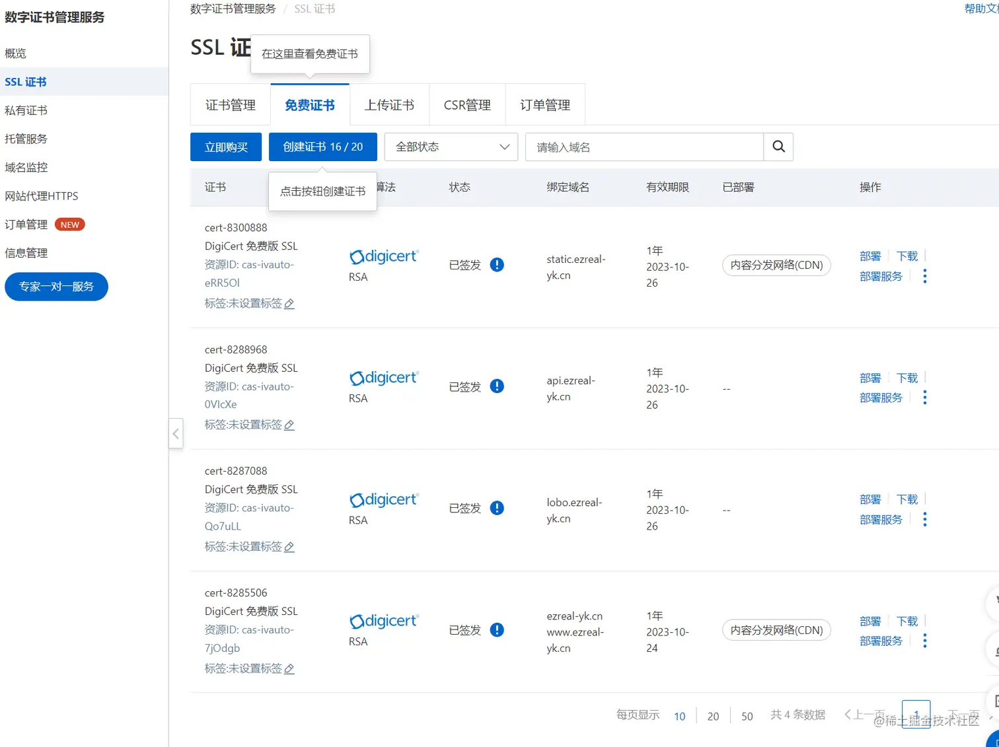The height and width of the screenshot is (747, 999).
Task: Select SSL 证书 in the sidebar
Action: 84,82
